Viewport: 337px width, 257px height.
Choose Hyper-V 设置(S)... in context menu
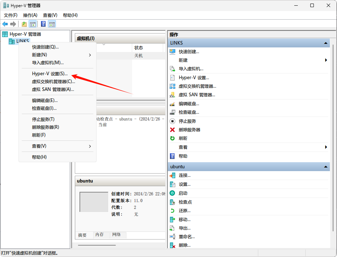pyautogui.click(x=58, y=74)
